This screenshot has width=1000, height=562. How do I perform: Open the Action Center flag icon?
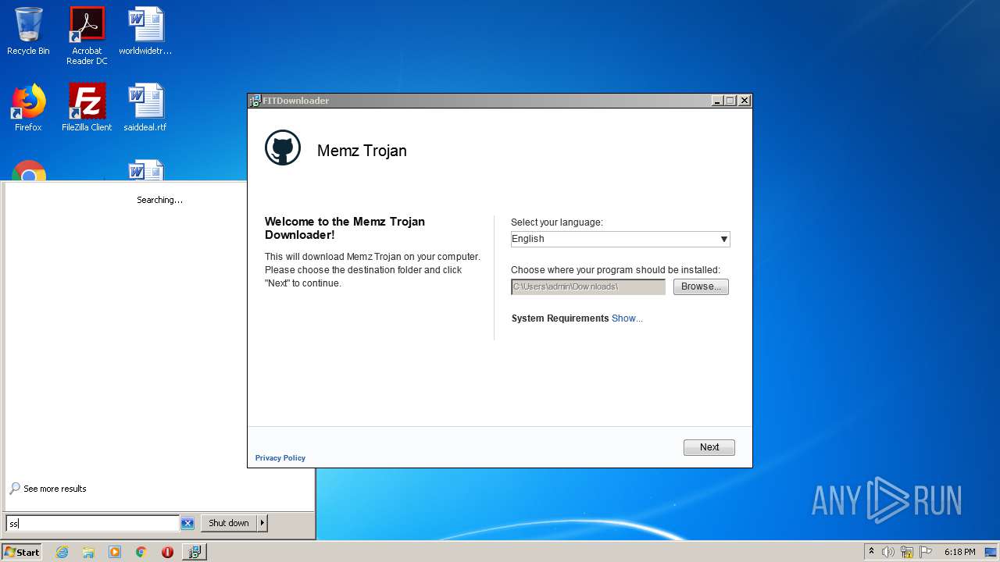pos(926,552)
